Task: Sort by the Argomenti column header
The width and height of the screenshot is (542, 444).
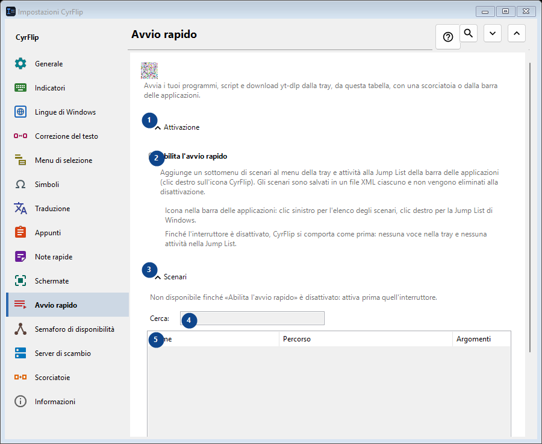Action: coord(481,338)
